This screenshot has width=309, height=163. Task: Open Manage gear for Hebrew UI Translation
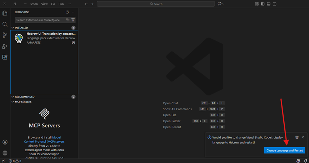[x=73, y=43]
